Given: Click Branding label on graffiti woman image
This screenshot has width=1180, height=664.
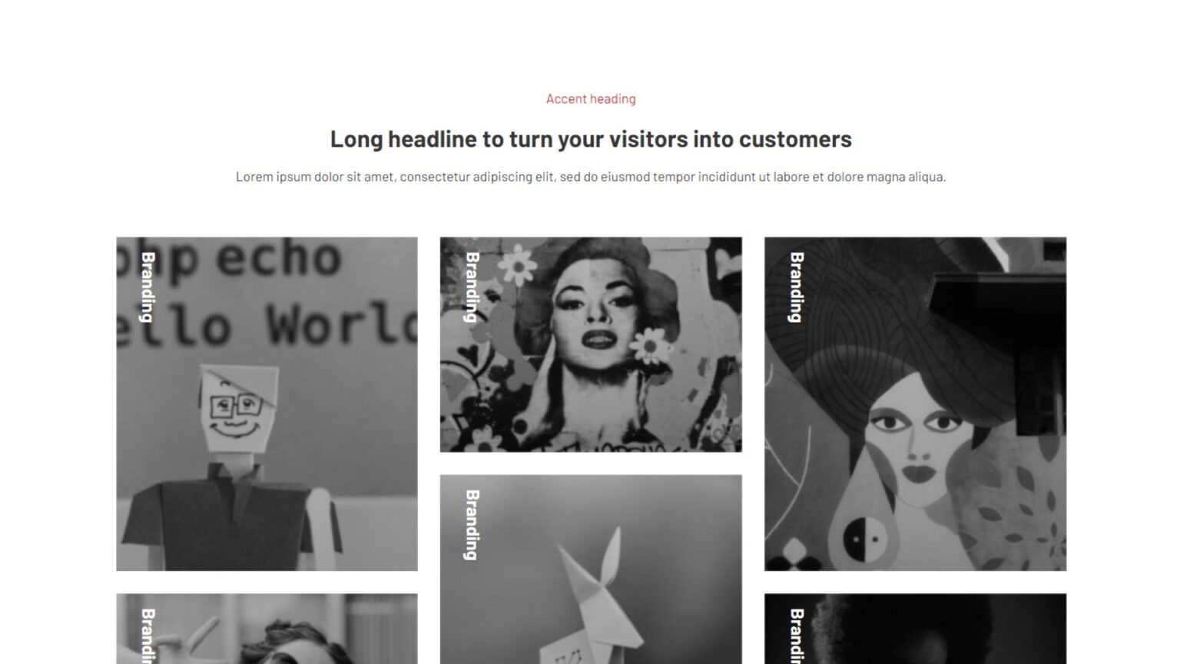Looking at the screenshot, I should 472,287.
